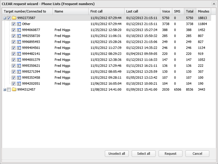Click the folder icon for 9992273587
218x164 pixels.
[14, 18]
